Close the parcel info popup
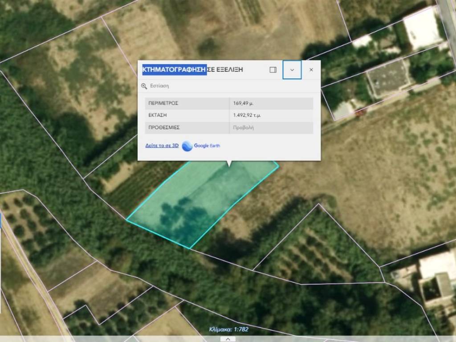This screenshot has width=456, height=342. (311, 70)
